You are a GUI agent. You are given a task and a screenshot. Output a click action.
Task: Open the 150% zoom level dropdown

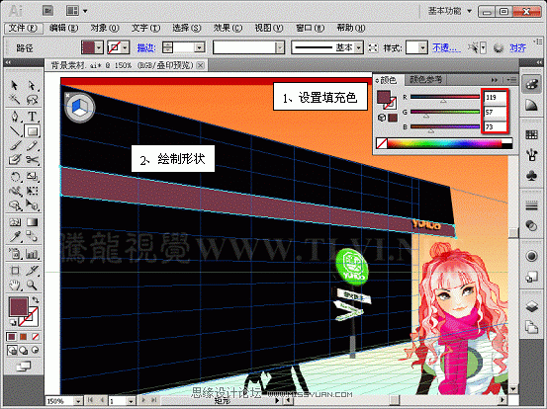(x=78, y=401)
